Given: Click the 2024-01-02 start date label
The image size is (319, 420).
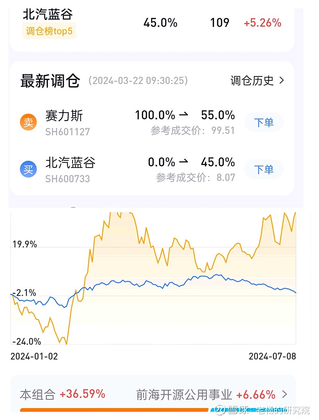Looking at the screenshot, I should click(34, 356).
